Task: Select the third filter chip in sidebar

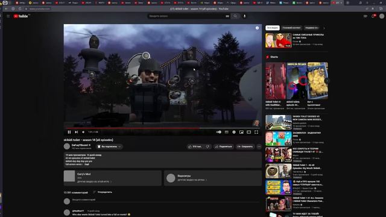Action: (312, 28)
